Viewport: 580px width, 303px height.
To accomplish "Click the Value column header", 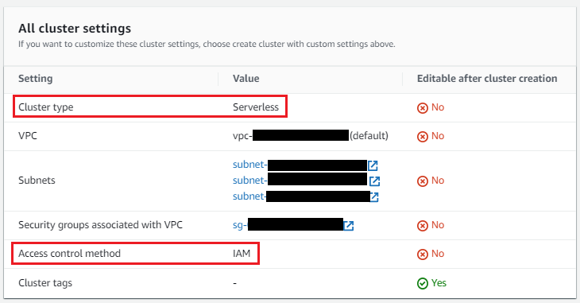I will pyautogui.click(x=246, y=79).
